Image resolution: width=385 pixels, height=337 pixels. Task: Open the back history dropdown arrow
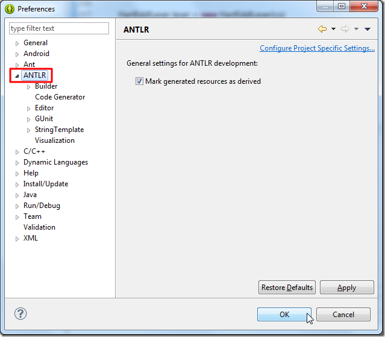coord(333,29)
